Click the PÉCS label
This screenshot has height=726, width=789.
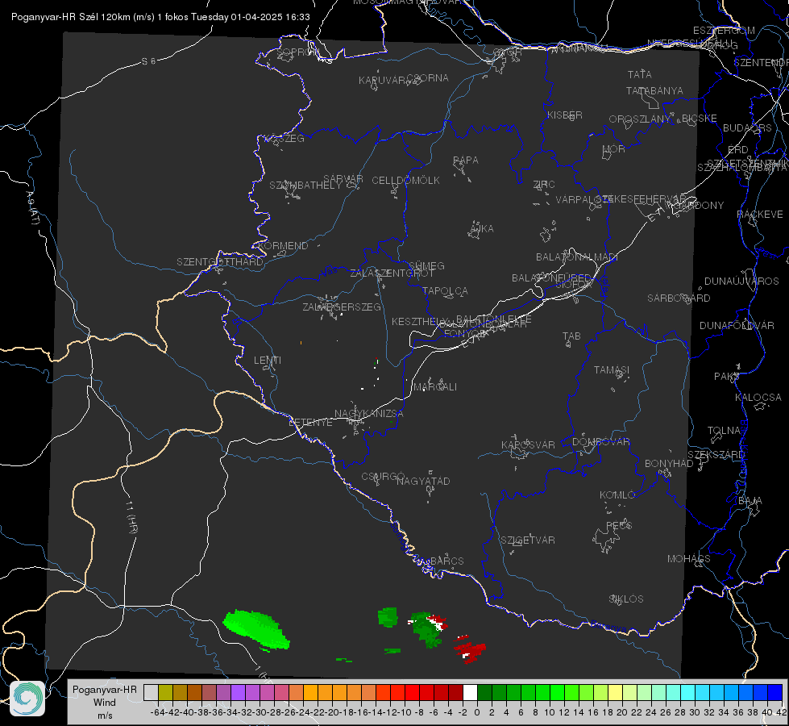click(619, 526)
